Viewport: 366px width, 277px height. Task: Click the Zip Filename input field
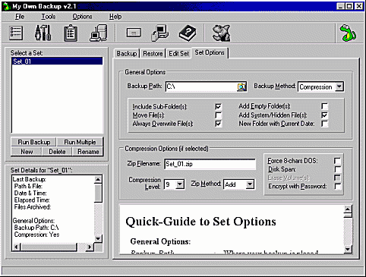(210, 164)
